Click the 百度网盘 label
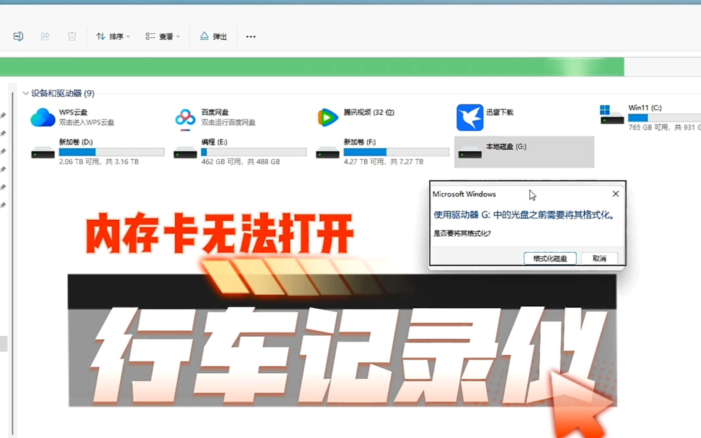Image resolution: width=701 pixels, height=438 pixels. (215, 112)
